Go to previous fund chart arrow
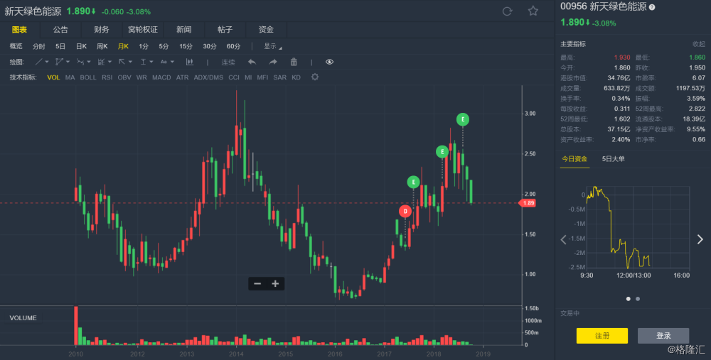 (x=564, y=239)
